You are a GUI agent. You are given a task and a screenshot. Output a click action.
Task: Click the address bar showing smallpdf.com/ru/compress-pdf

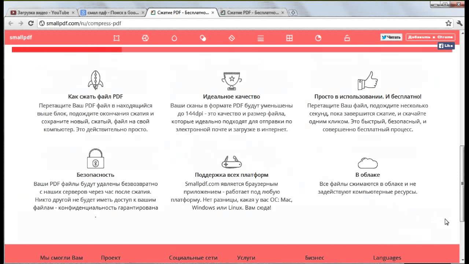tap(245, 23)
